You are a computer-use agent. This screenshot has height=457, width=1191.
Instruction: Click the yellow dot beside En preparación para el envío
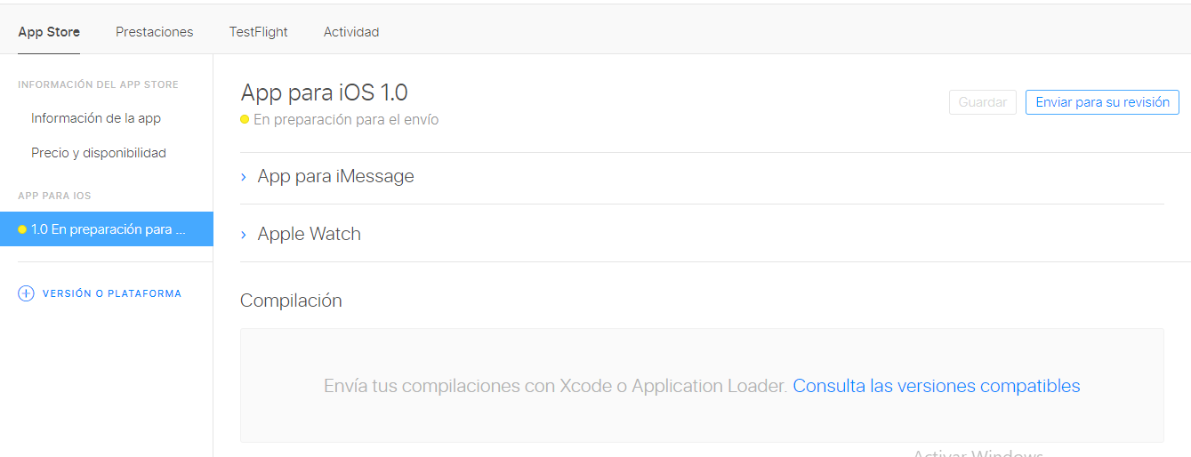(x=245, y=120)
